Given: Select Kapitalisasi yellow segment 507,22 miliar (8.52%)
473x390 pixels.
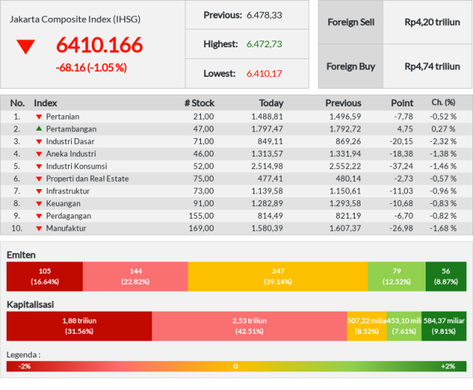Looking at the screenshot, I should tap(367, 326).
